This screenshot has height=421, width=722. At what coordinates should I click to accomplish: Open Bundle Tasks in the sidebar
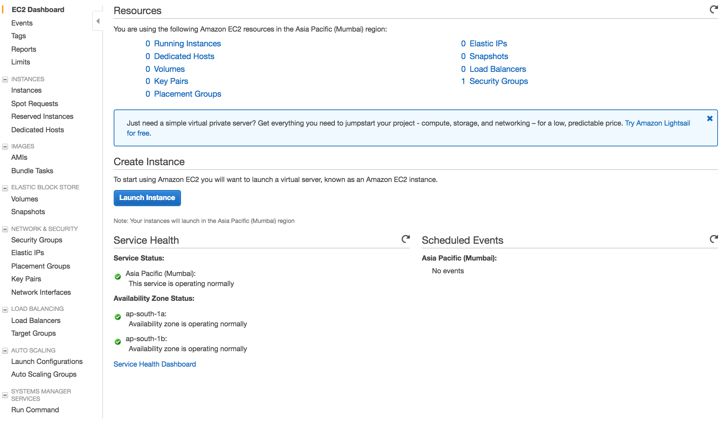[x=32, y=171]
